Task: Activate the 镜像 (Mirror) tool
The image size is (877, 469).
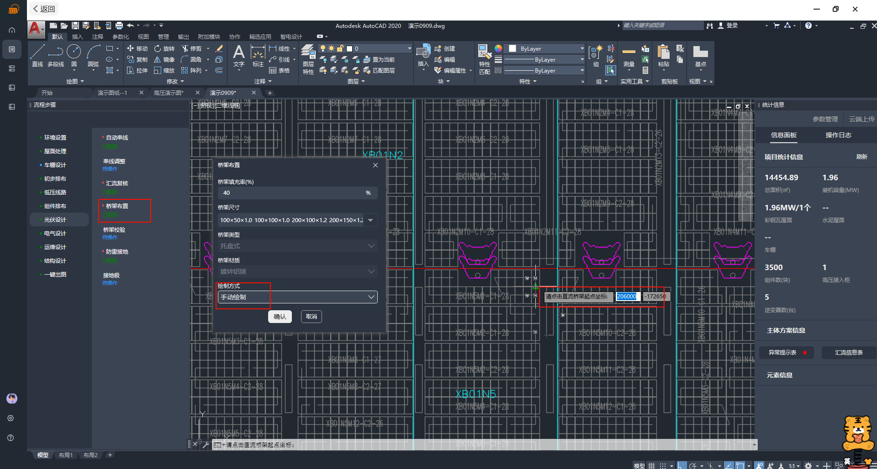Action: tap(158, 59)
